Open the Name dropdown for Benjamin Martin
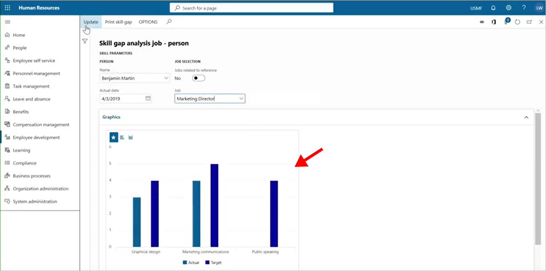Image resolution: width=546 pixels, height=271 pixels. (x=166, y=79)
